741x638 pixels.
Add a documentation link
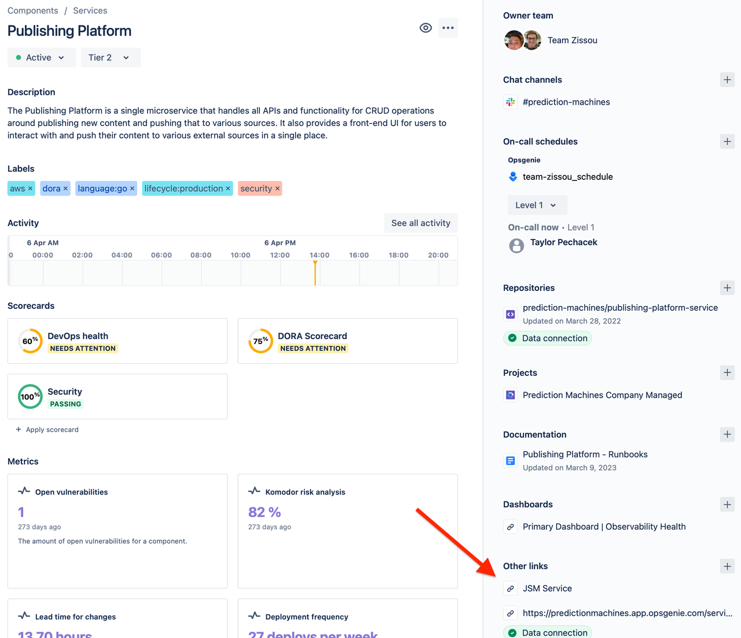coord(727,434)
